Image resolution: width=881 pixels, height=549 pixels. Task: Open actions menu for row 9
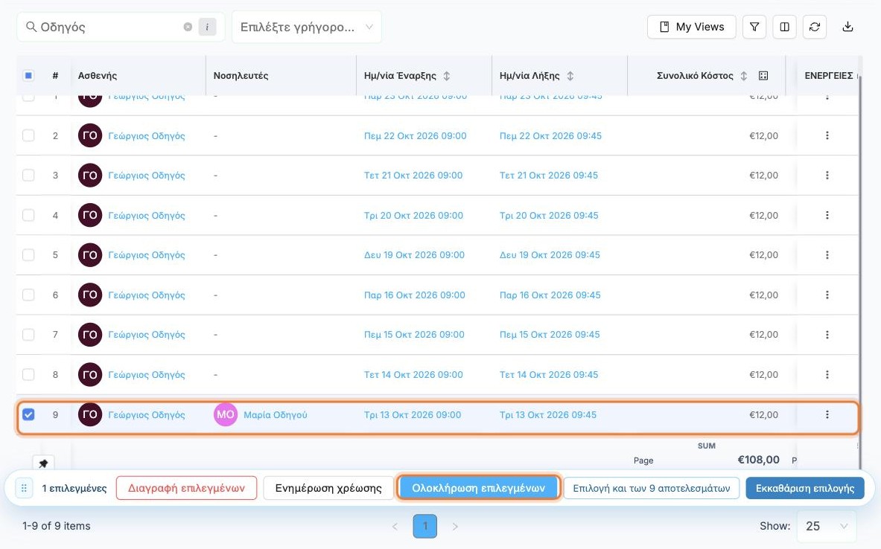point(827,415)
